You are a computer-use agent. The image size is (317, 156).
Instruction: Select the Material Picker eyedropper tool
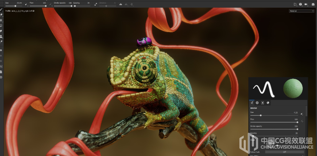click(x=1, y=42)
